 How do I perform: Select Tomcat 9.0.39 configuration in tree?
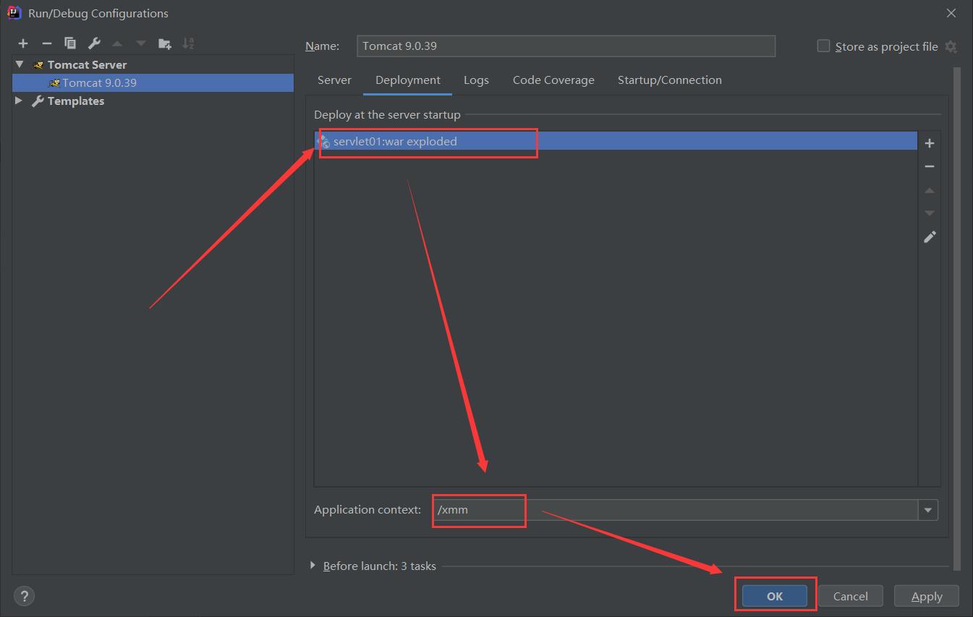(153, 82)
